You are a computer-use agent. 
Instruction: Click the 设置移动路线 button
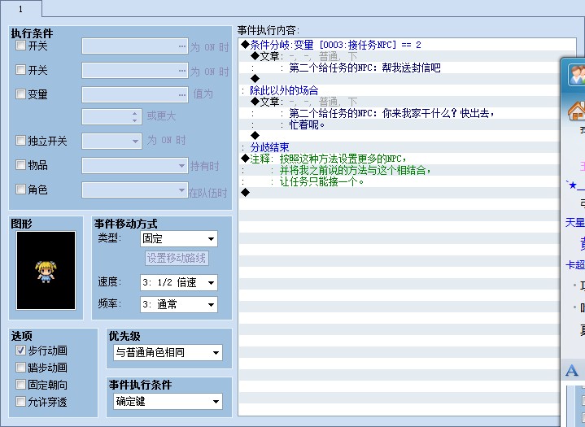pyautogui.click(x=177, y=258)
